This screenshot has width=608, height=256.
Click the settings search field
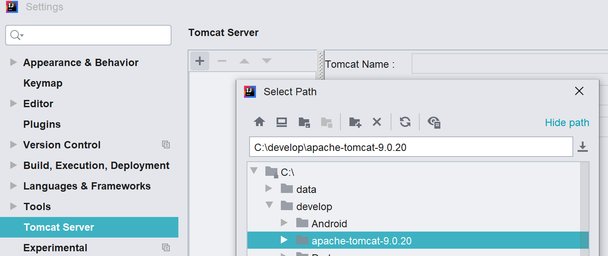pyautogui.click(x=88, y=35)
